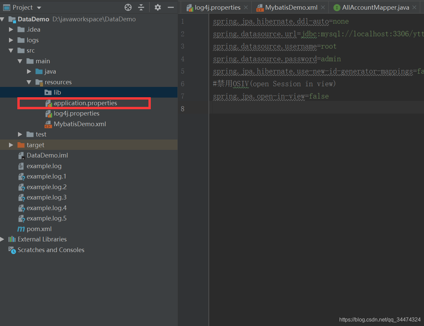
Task: Click the spring.datasource.username=root line
Action: [x=275, y=46]
